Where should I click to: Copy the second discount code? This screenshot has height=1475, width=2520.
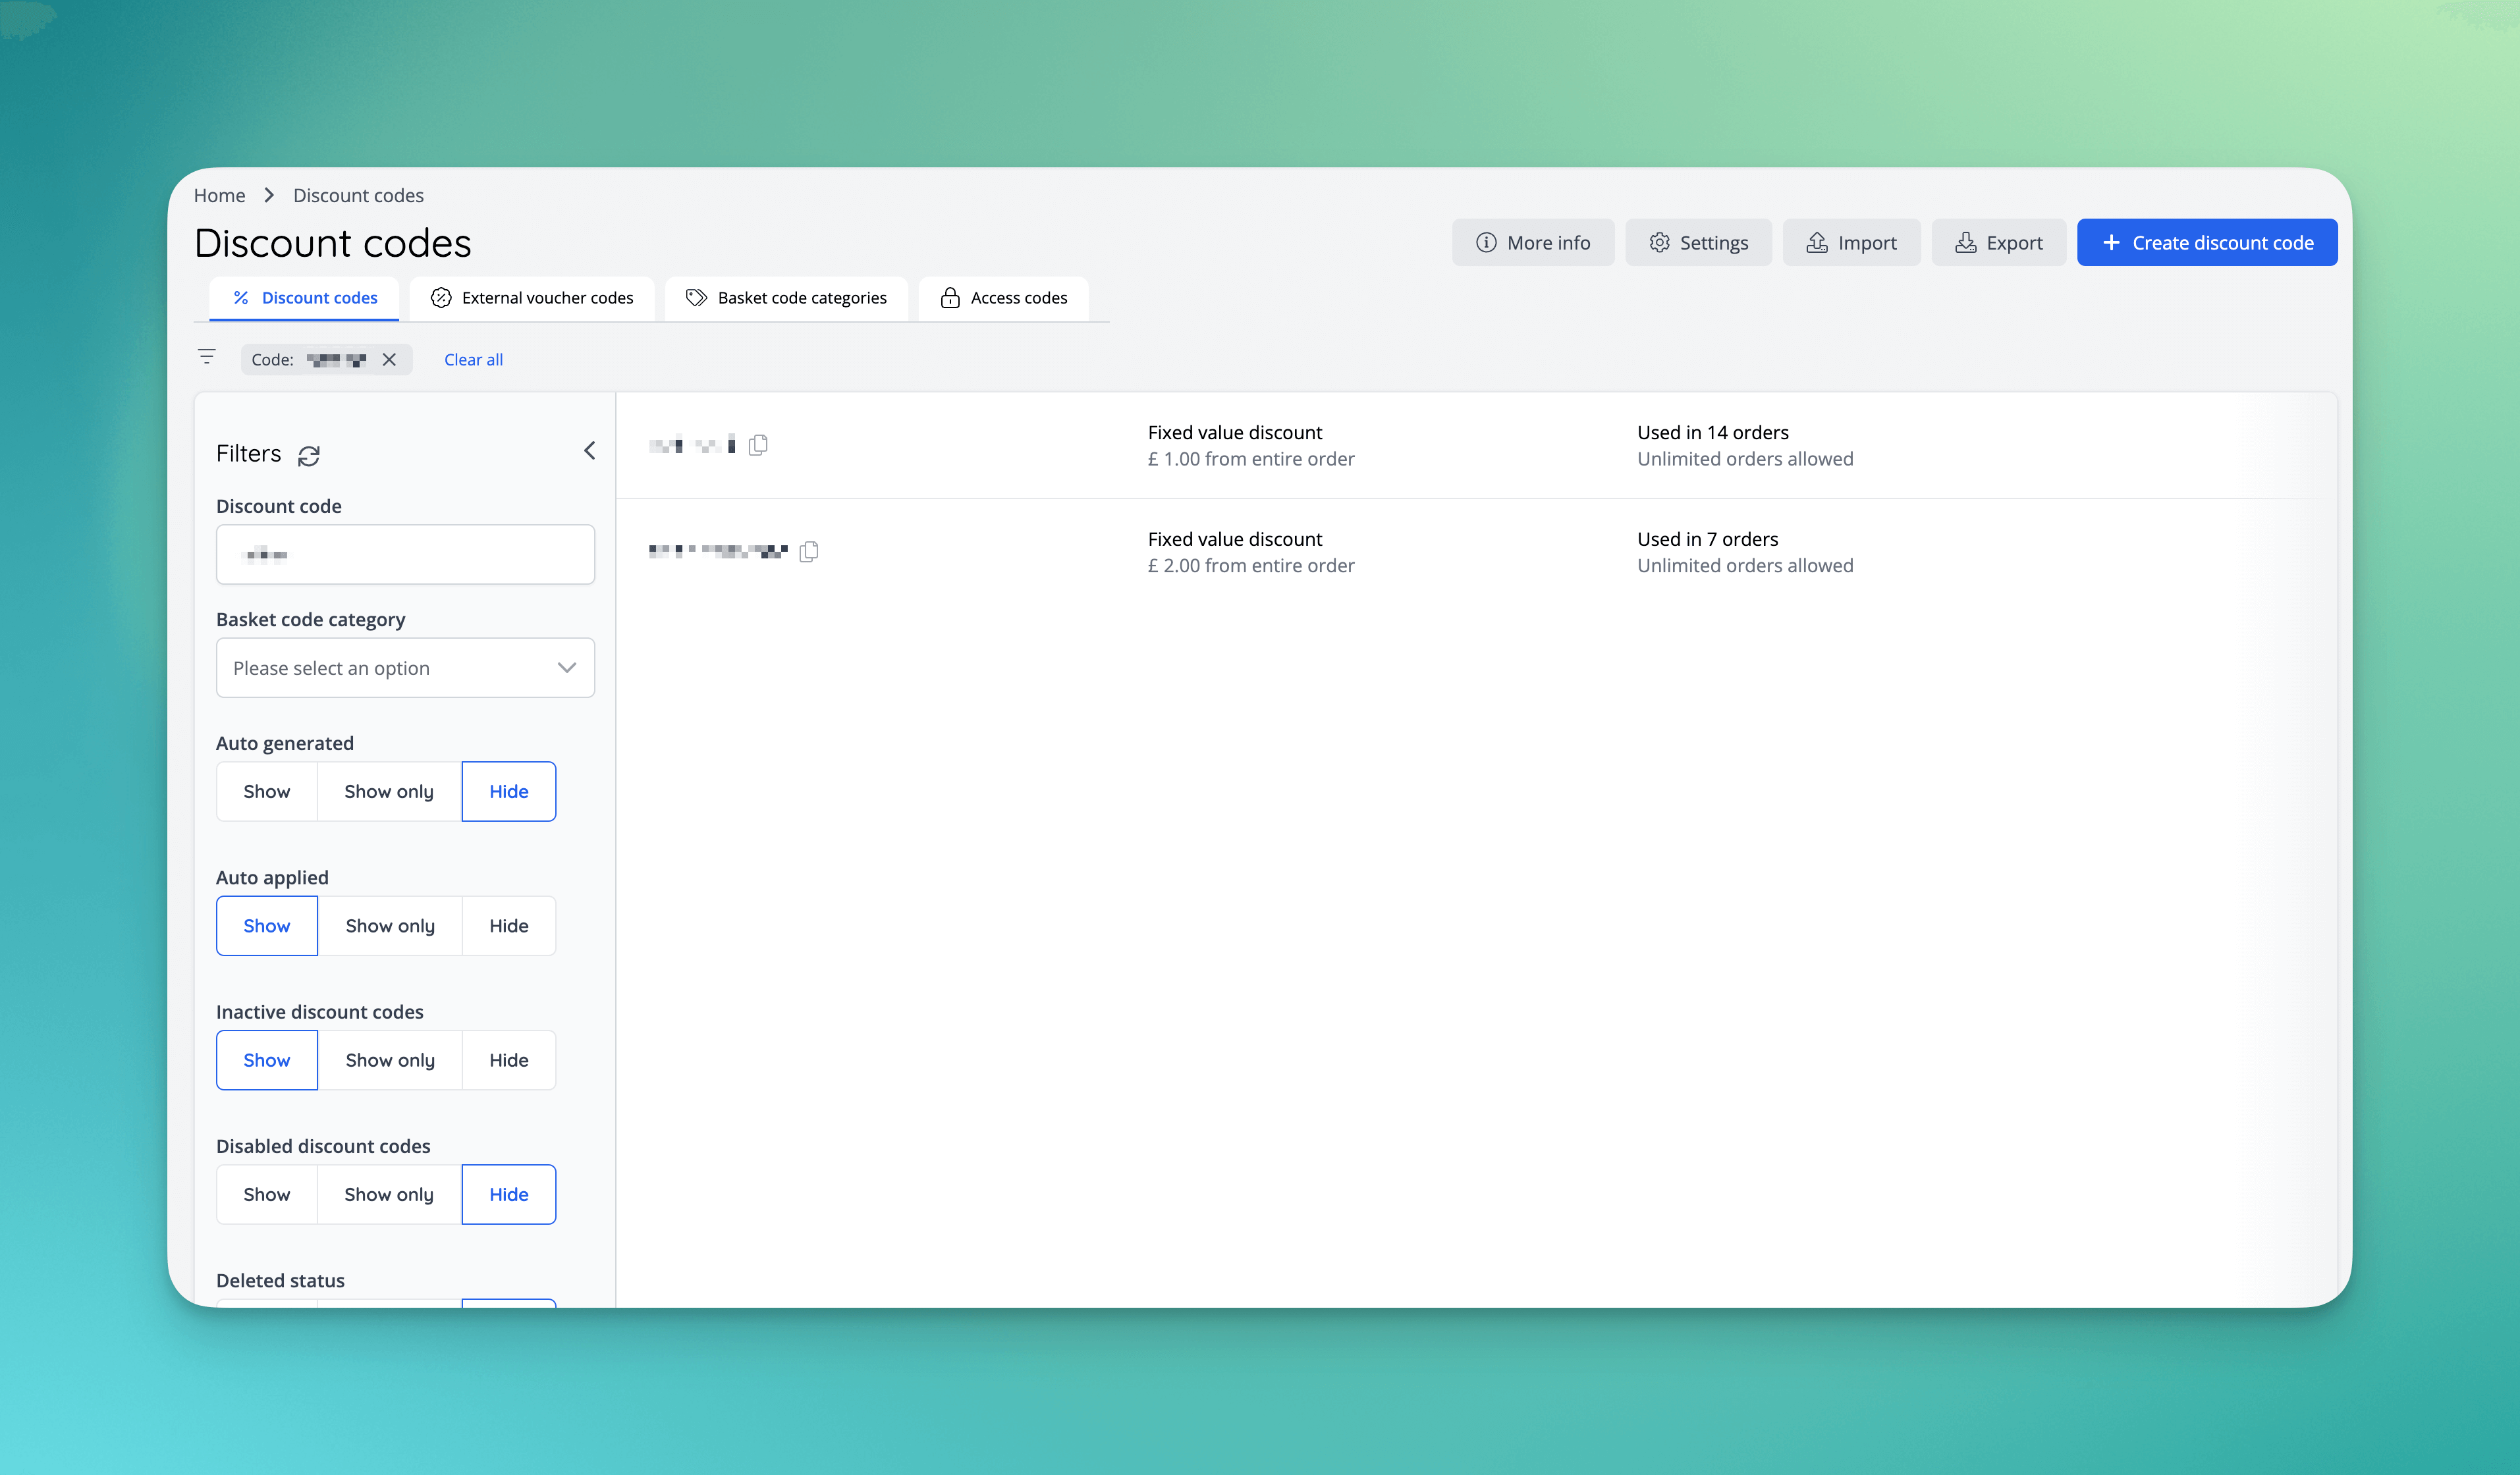coord(809,551)
